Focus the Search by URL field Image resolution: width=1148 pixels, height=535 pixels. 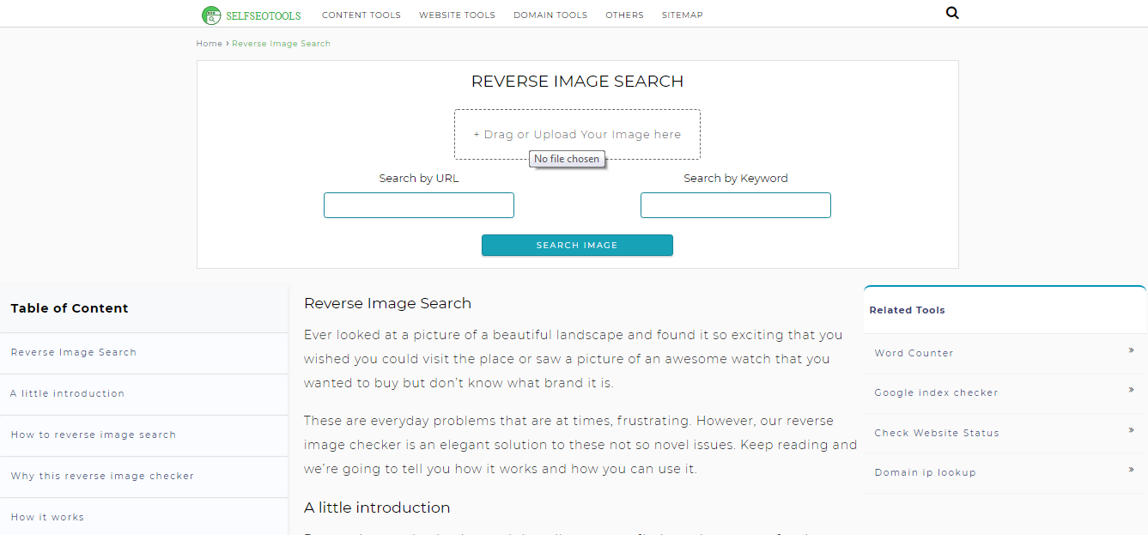click(419, 205)
